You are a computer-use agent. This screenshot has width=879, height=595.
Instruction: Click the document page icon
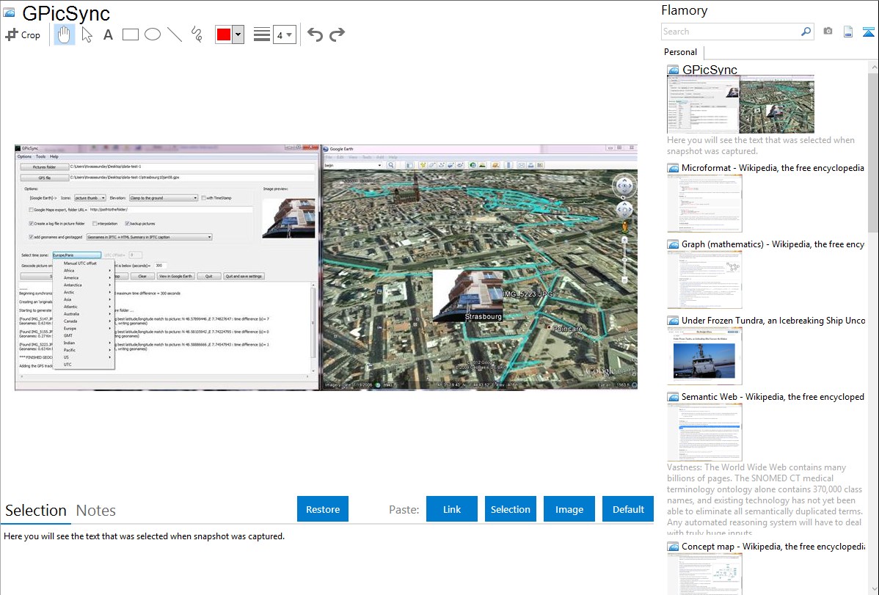pos(848,32)
